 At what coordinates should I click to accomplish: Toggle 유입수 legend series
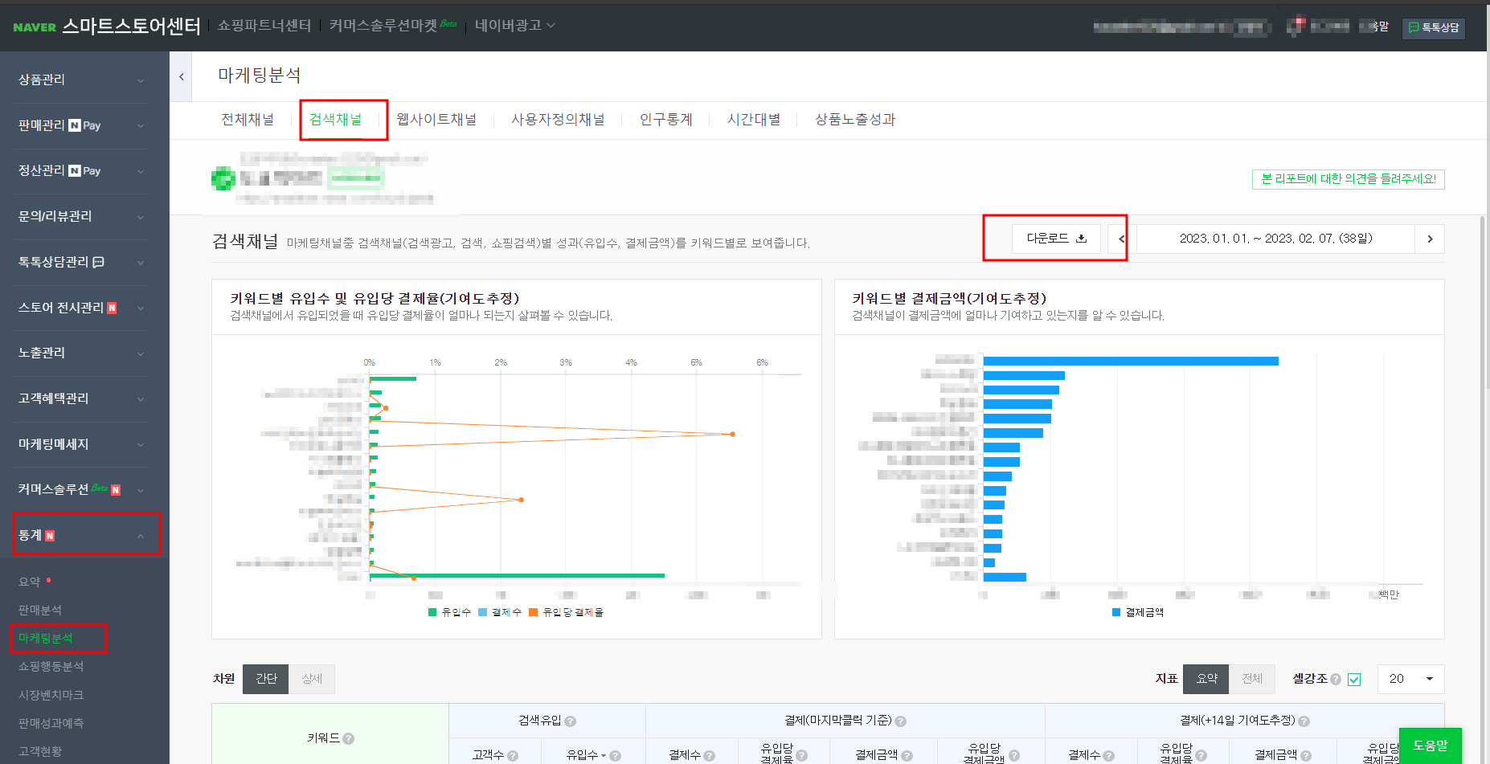449,612
